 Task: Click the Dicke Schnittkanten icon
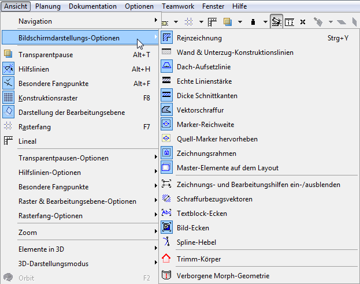tap(166, 95)
